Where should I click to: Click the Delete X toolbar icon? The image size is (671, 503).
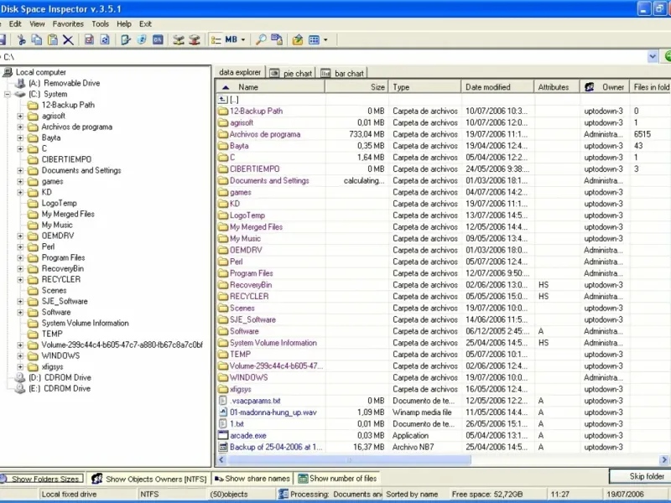(68, 39)
